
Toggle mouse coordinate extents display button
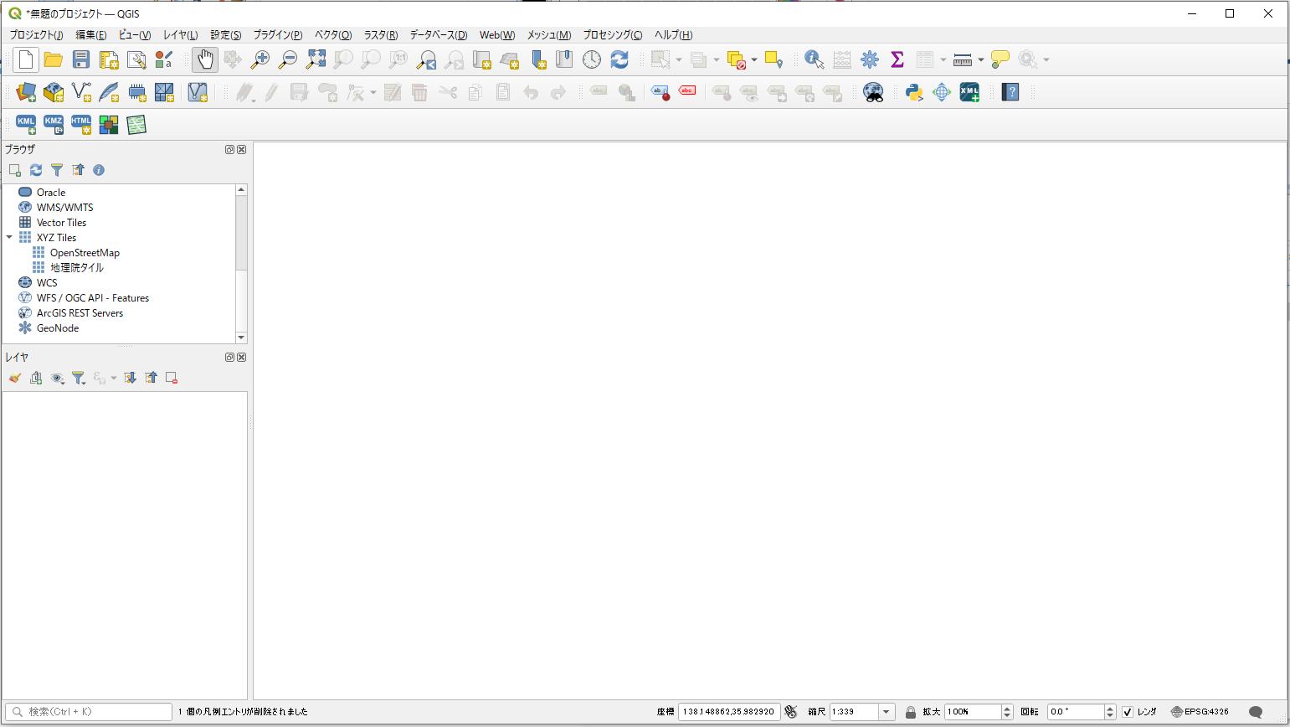[x=791, y=712]
